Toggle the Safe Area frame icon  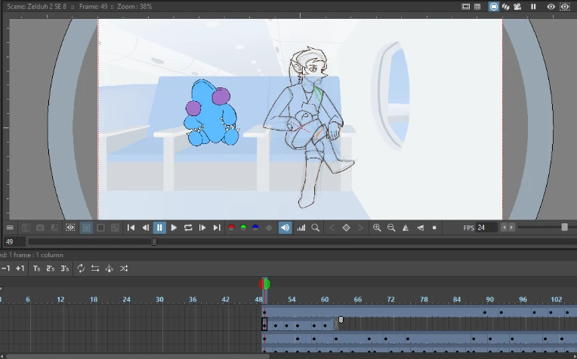pyautogui.click(x=465, y=7)
